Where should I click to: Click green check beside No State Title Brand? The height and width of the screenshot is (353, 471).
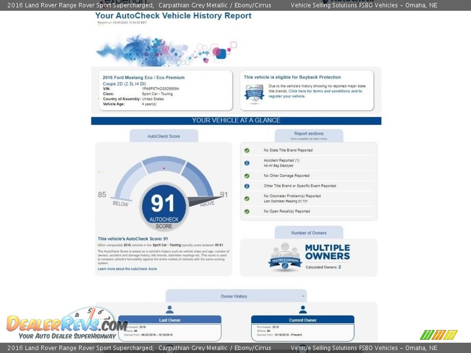coord(247,151)
